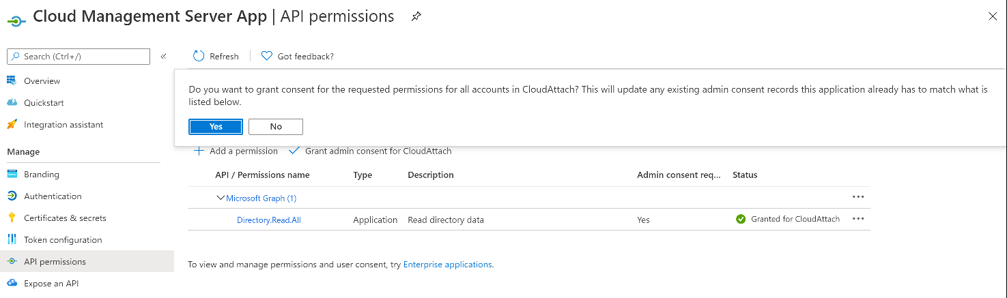
Task: Click Application type cell
Action: [x=375, y=220]
